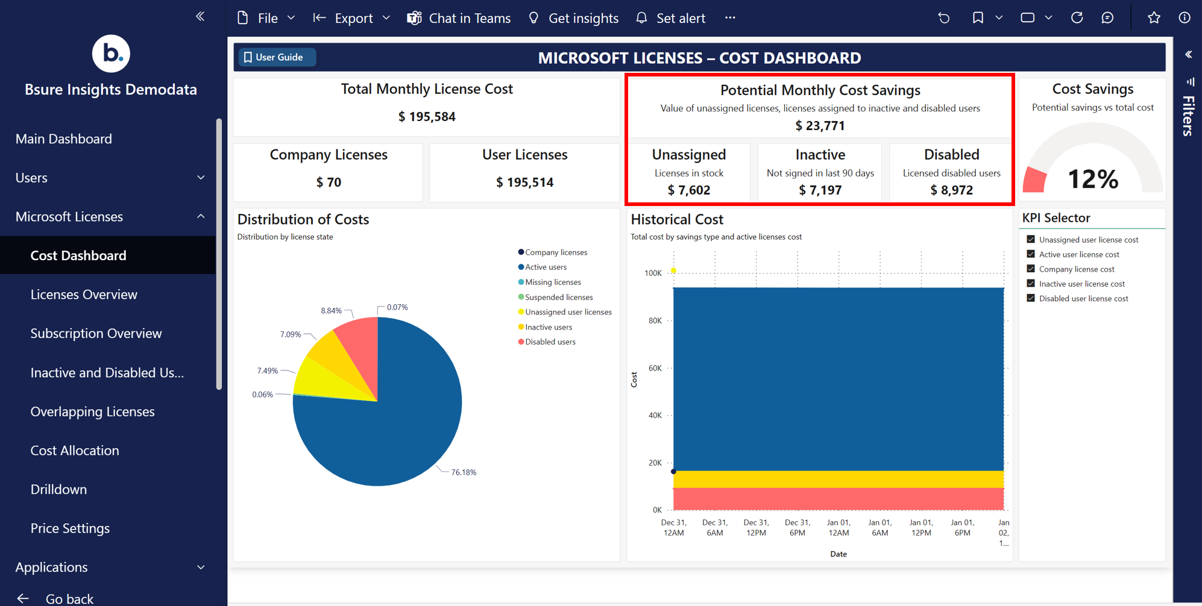Open Licenses Overview page
The height and width of the screenshot is (606, 1202).
(84, 295)
